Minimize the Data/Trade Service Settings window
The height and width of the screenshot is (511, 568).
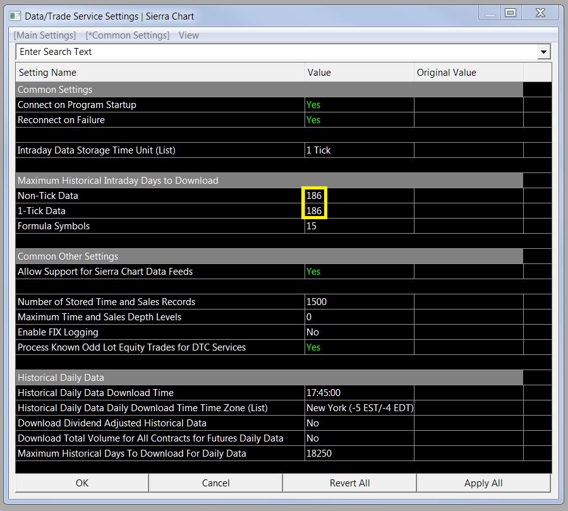point(490,13)
